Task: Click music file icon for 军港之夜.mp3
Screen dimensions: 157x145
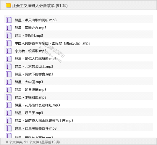Action: pos(9,28)
